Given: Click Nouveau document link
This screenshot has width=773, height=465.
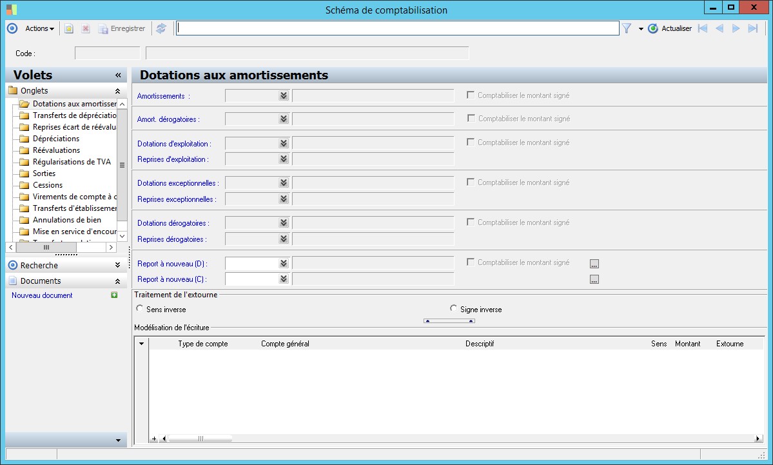Looking at the screenshot, I should point(42,295).
